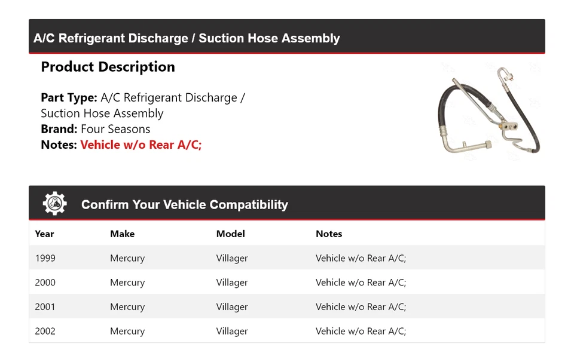This screenshot has height=362, width=574.
Task: Select the 1999 year cell
Action: pos(45,258)
